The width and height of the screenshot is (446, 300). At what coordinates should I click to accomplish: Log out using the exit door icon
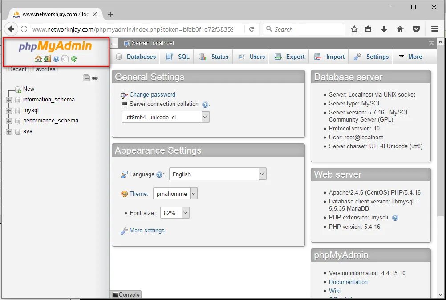tap(47, 58)
